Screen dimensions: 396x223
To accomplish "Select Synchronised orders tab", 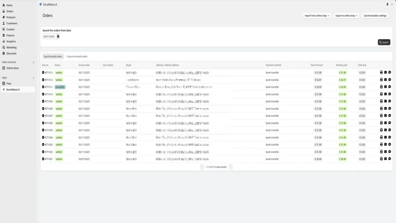I will pos(53,56).
